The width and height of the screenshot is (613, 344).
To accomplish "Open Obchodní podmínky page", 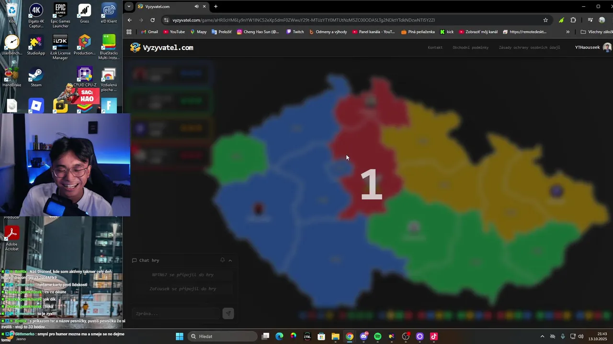I will click(x=470, y=47).
